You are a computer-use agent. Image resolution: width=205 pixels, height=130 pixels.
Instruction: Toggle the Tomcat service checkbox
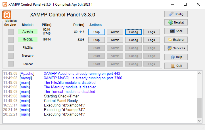click(11, 64)
